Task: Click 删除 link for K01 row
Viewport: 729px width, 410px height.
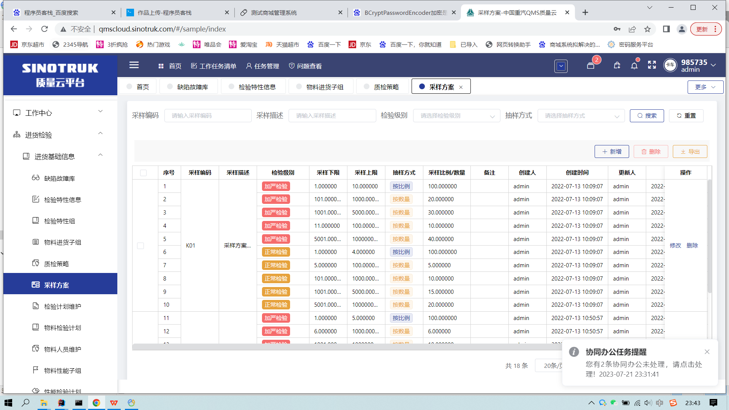Action: [692, 245]
